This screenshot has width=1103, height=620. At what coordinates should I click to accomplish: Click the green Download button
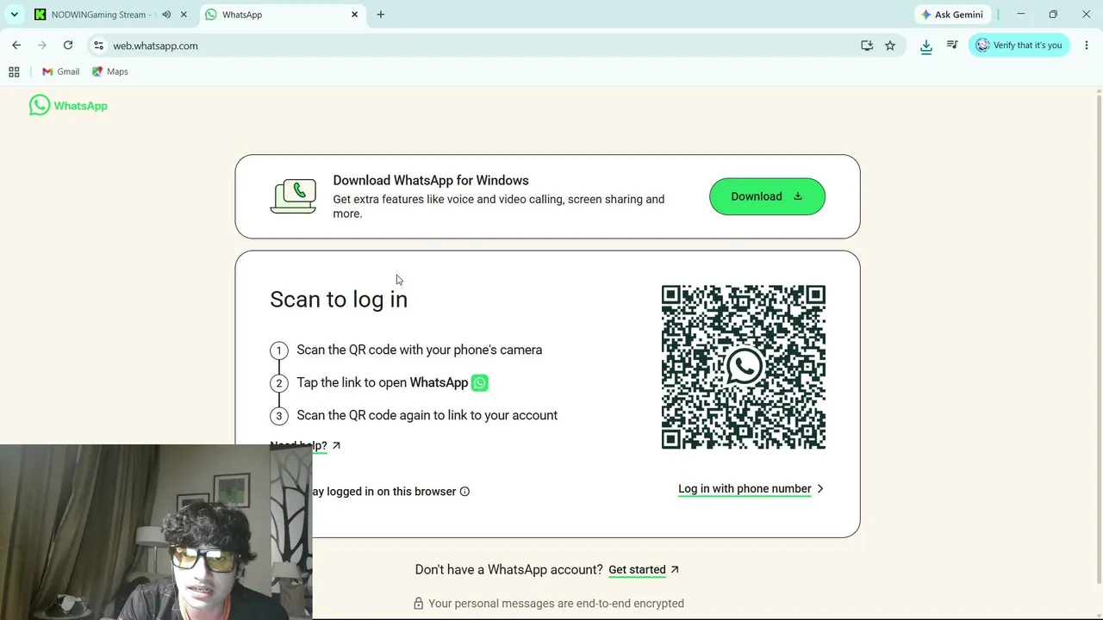(x=767, y=196)
